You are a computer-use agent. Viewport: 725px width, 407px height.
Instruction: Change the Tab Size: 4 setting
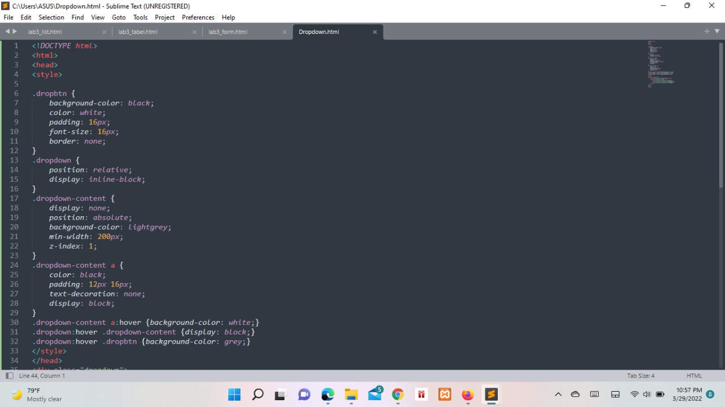click(x=641, y=376)
